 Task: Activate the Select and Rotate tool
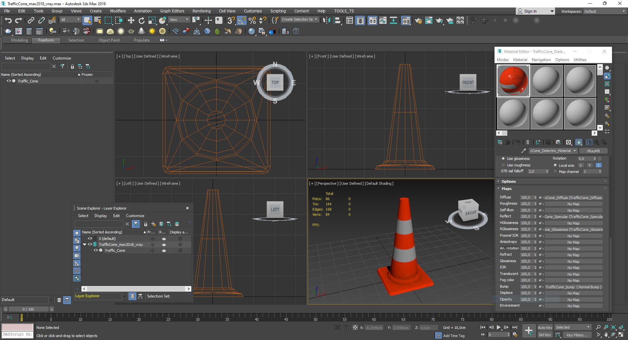click(x=142, y=20)
